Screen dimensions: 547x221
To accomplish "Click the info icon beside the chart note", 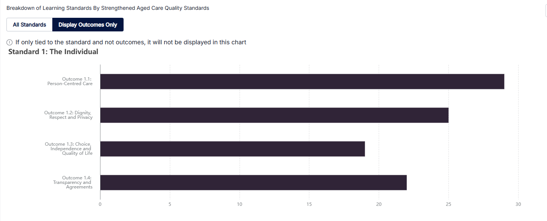I will pos(10,42).
